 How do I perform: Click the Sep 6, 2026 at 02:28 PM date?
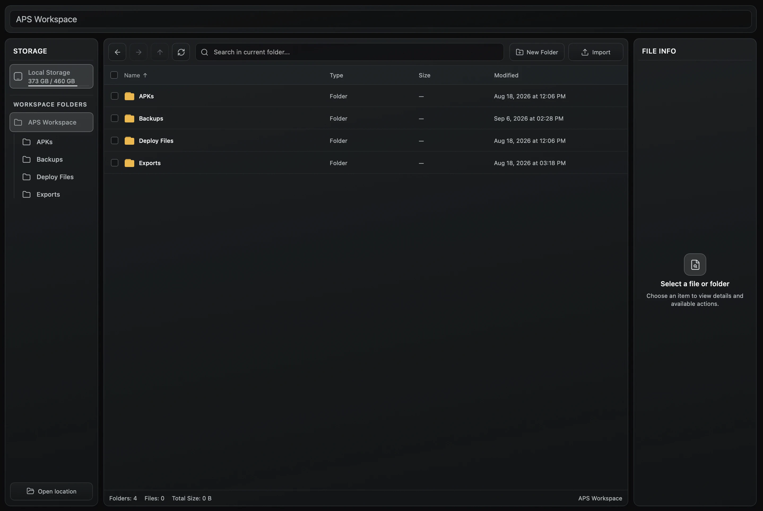pyautogui.click(x=528, y=118)
